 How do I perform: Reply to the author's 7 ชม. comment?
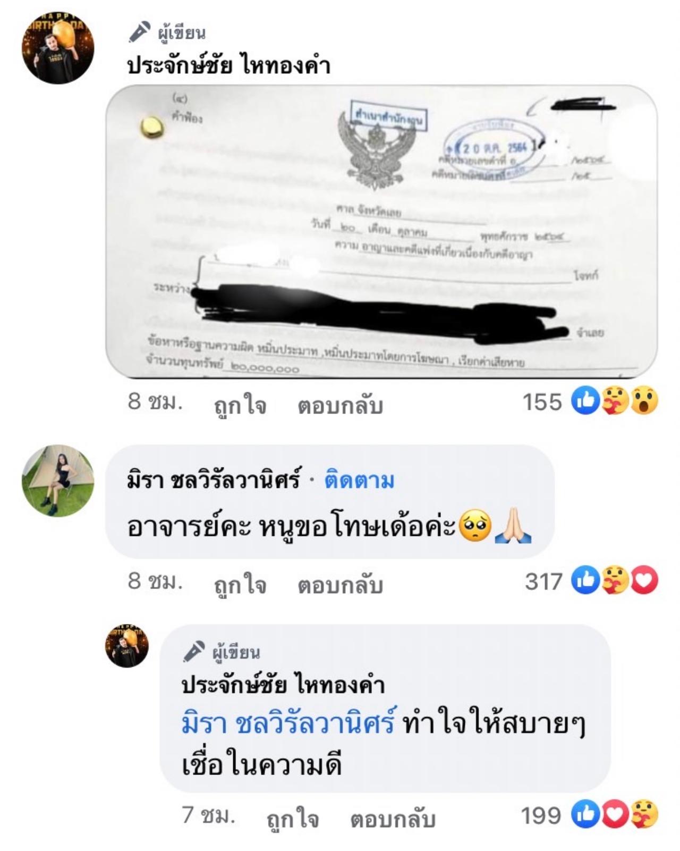[393, 819]
